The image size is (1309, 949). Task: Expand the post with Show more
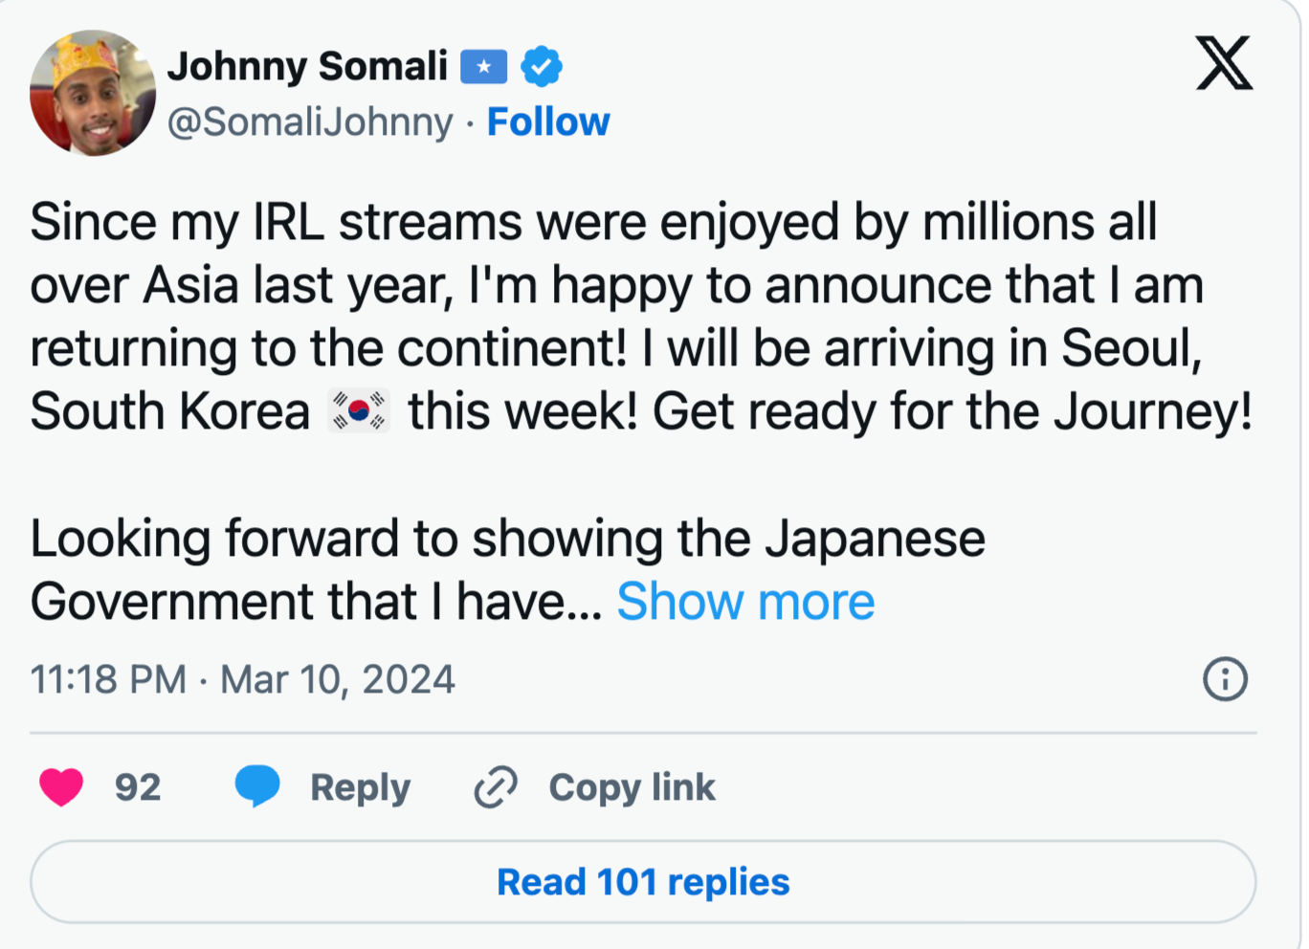click(745, 602)
